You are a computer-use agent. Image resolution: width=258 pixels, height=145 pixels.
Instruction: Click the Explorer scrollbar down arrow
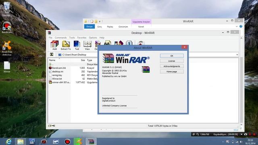[241, 124]
